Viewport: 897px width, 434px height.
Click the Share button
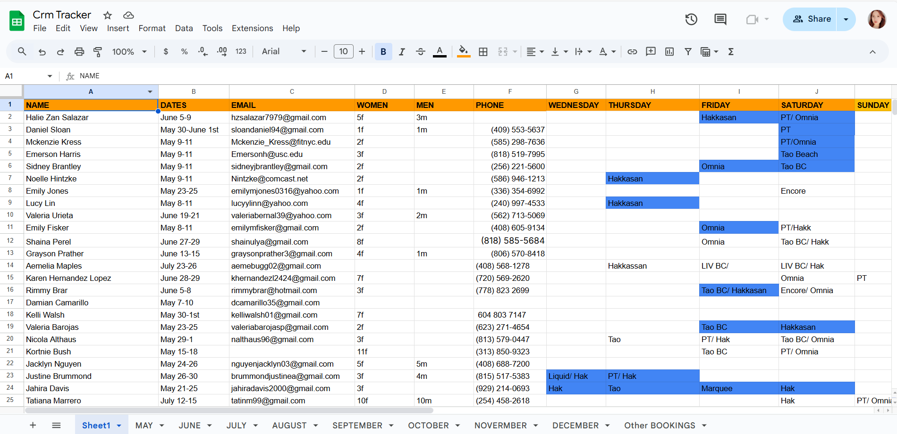(810, 19)
